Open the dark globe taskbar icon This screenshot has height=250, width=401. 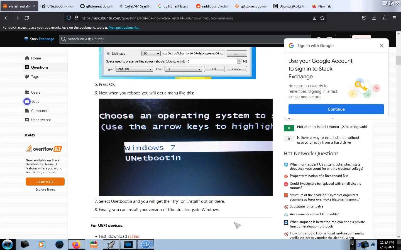pyautogui.click(x=59, y=244)
